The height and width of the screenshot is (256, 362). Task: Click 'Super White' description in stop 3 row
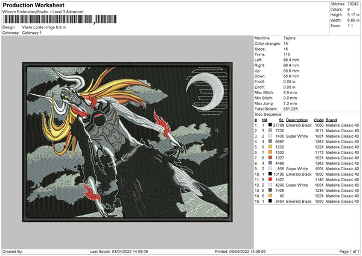[297, 136]
